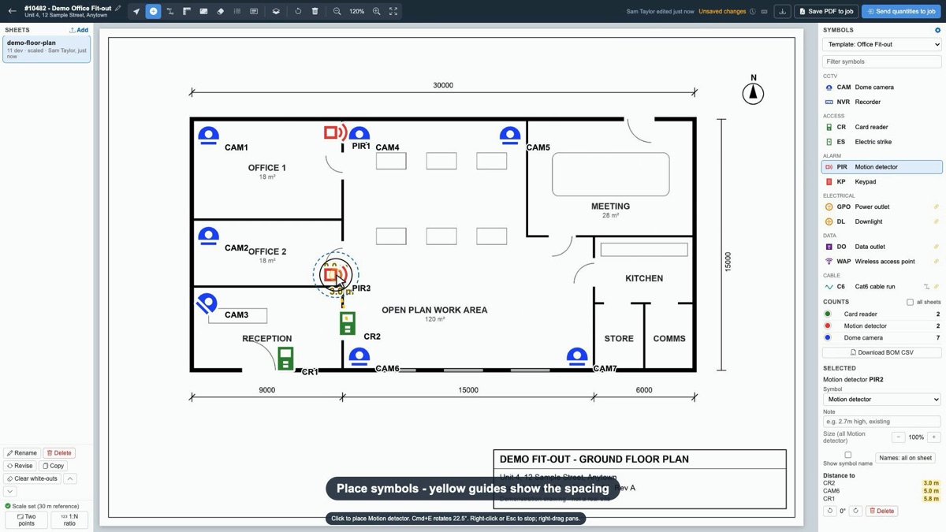
Task: Click the CR2 card reader on plan
Action: [348, 323]
